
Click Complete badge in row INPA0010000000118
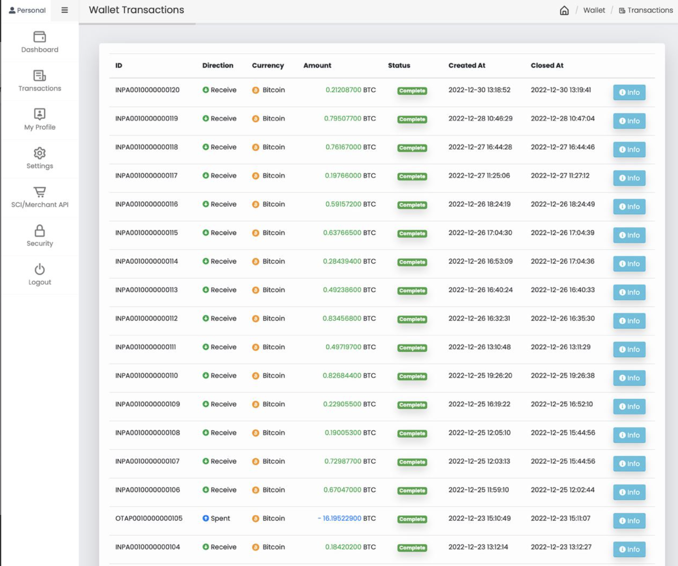(412, 148)
